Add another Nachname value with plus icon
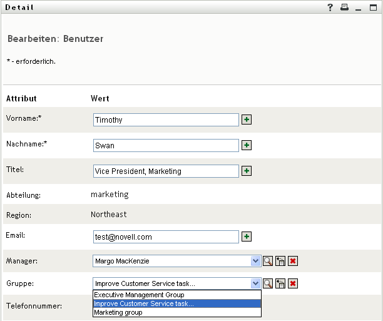Image resolution: width=383 pixels, height=321 pixels. click(x=247, y=145)
